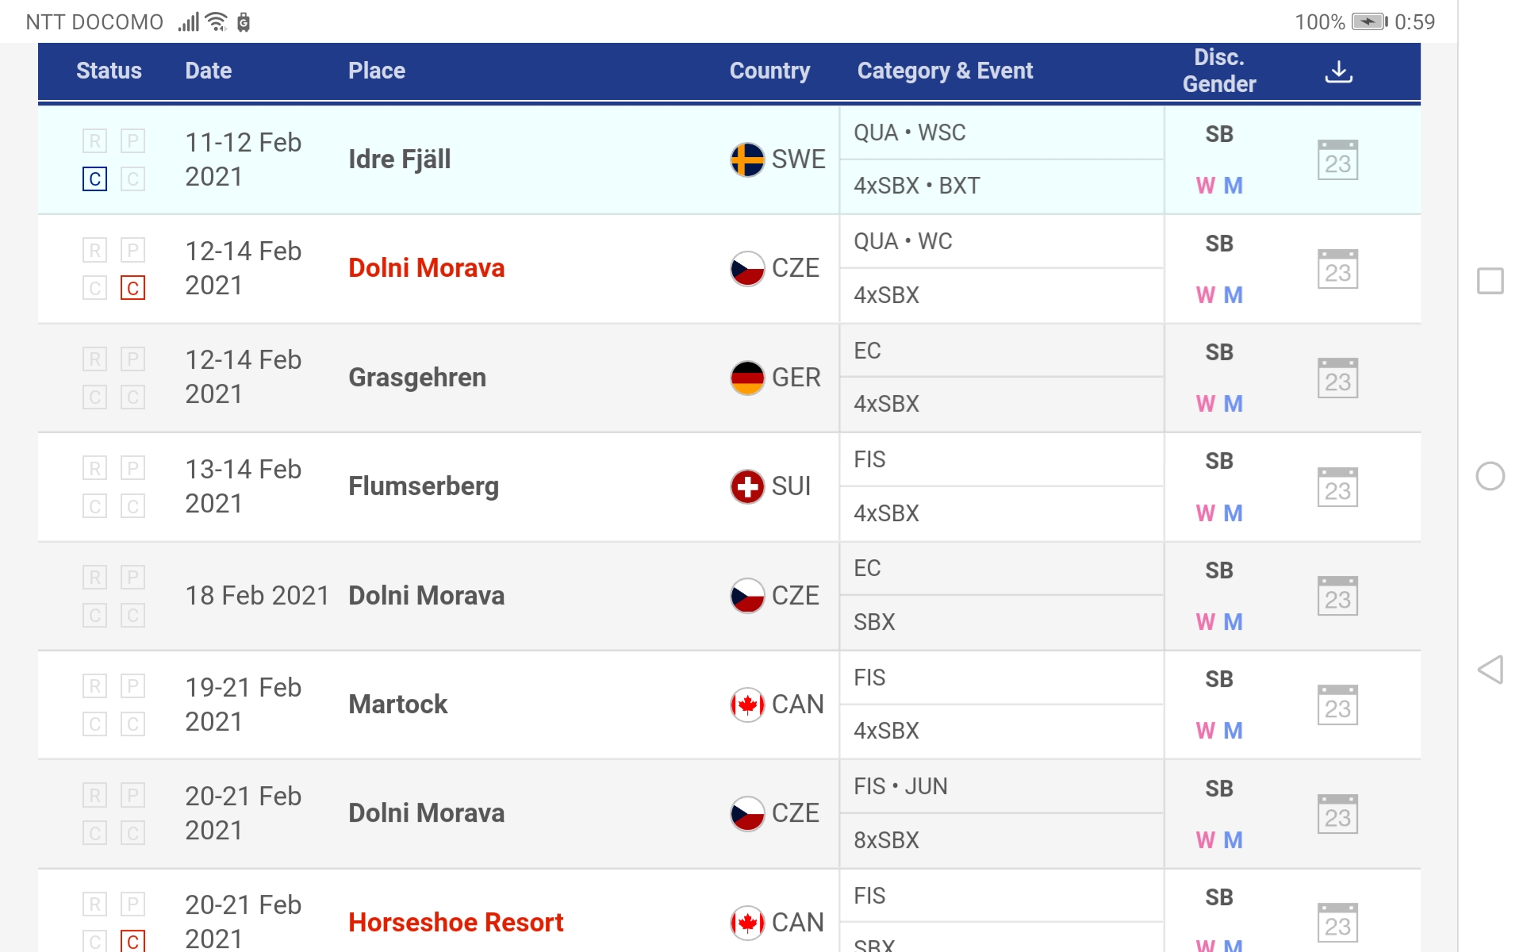Open the red Dolni Morava event link

click(x=426, y=268)
